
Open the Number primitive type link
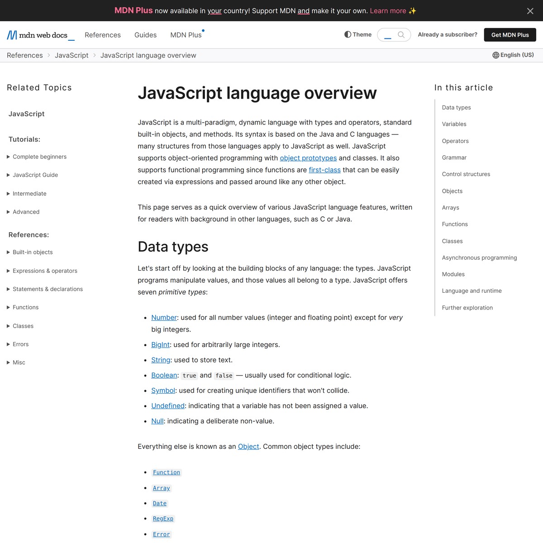(164, 318)
